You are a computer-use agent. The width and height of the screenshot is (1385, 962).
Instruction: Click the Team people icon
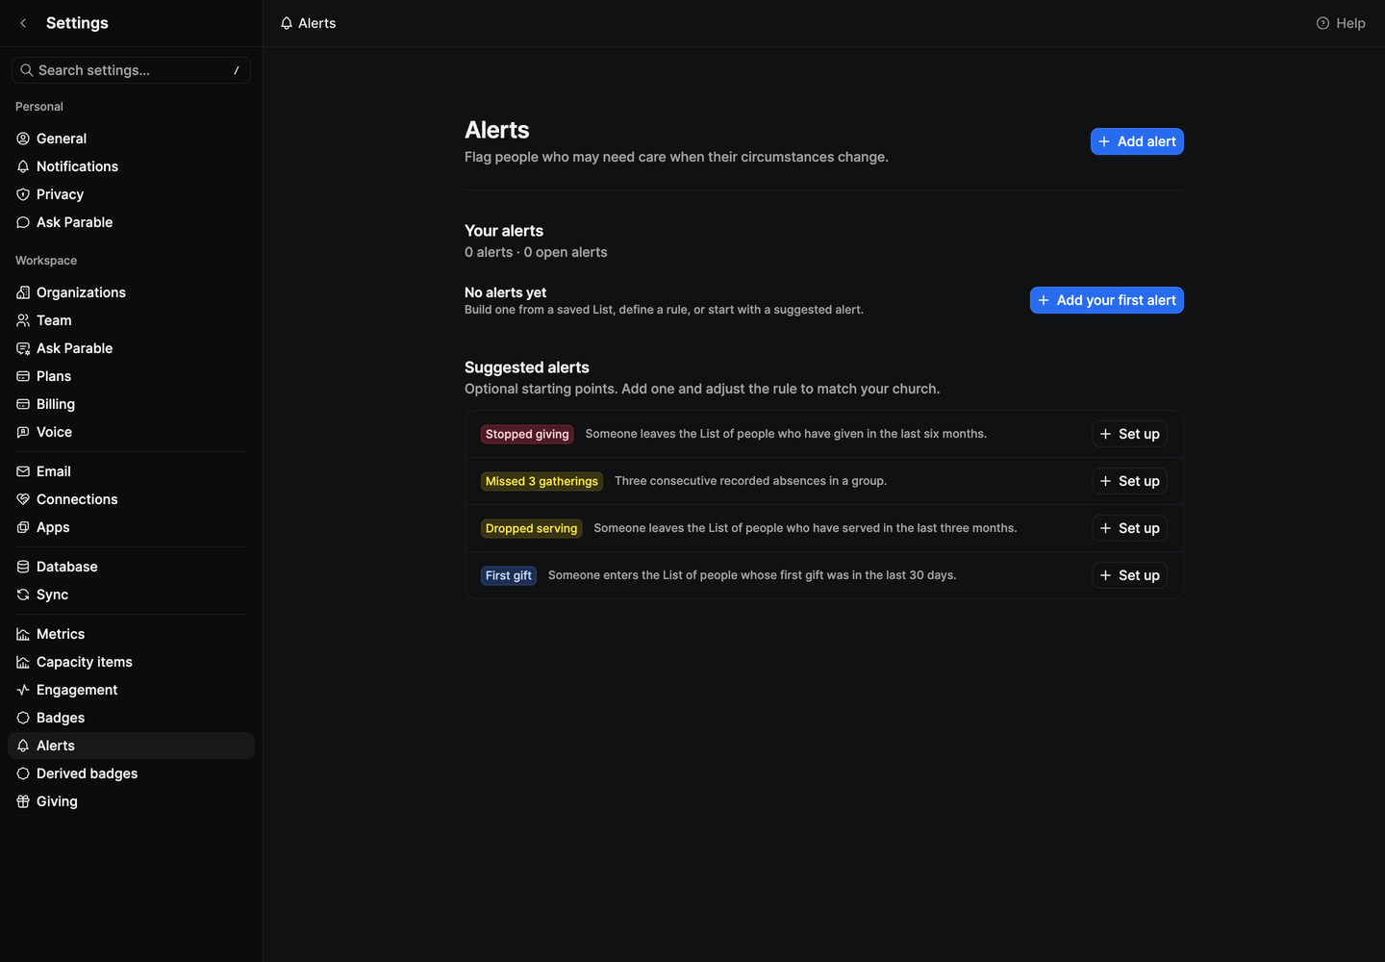[x=23, y=320]
